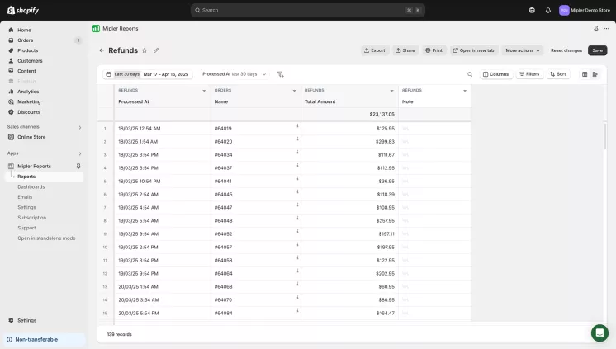This screenshot has width=616, height=349.
Task: Open Total Amount column dropdown arrow
Action: point(391,91)
